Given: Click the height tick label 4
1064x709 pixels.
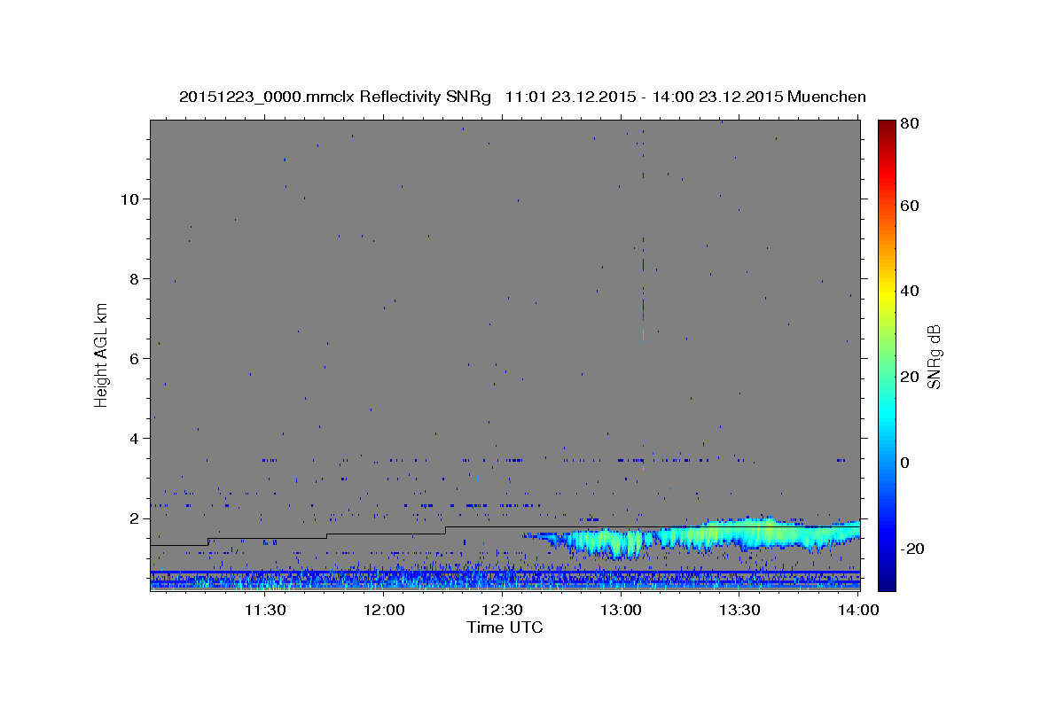Looking at the screenshot, I should click(134, 439).
